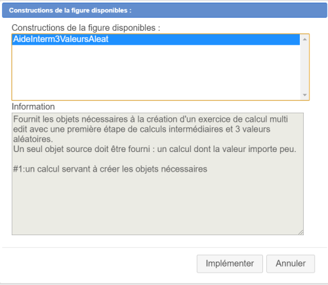Click the Implémenter button
This screenshot has width=328, height=285.
point(230,263)
